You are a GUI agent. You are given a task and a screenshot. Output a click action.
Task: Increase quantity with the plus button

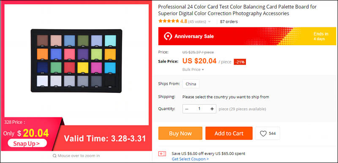click(212, 109)
